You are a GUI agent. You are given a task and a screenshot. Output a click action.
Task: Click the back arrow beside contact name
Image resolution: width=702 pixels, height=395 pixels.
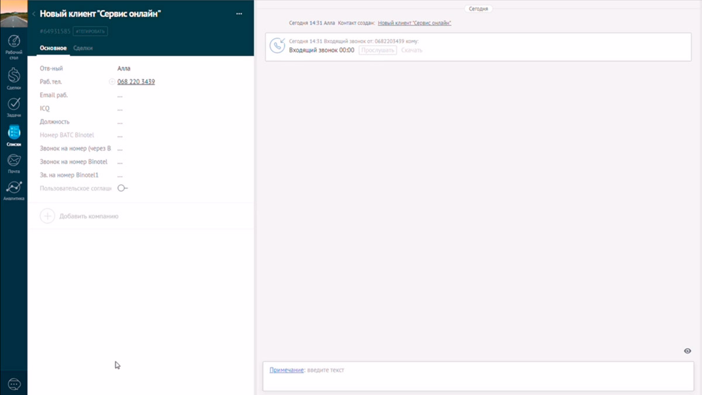tap(34, 13)
